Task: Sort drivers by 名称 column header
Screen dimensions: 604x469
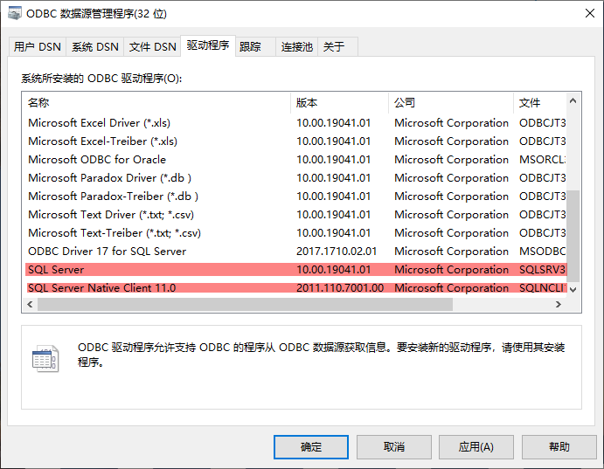Action: click(156, 103)
